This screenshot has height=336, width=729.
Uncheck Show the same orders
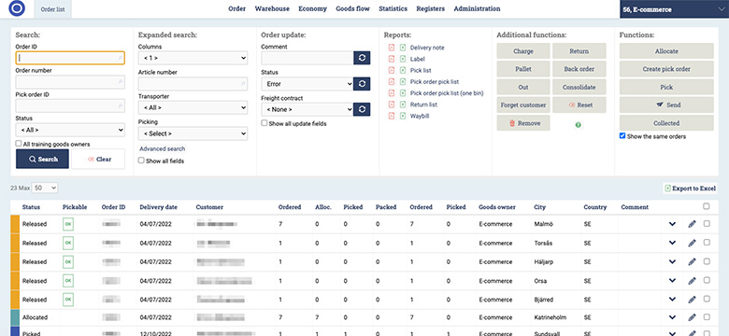pyautogui.click(x=622, y=136)
